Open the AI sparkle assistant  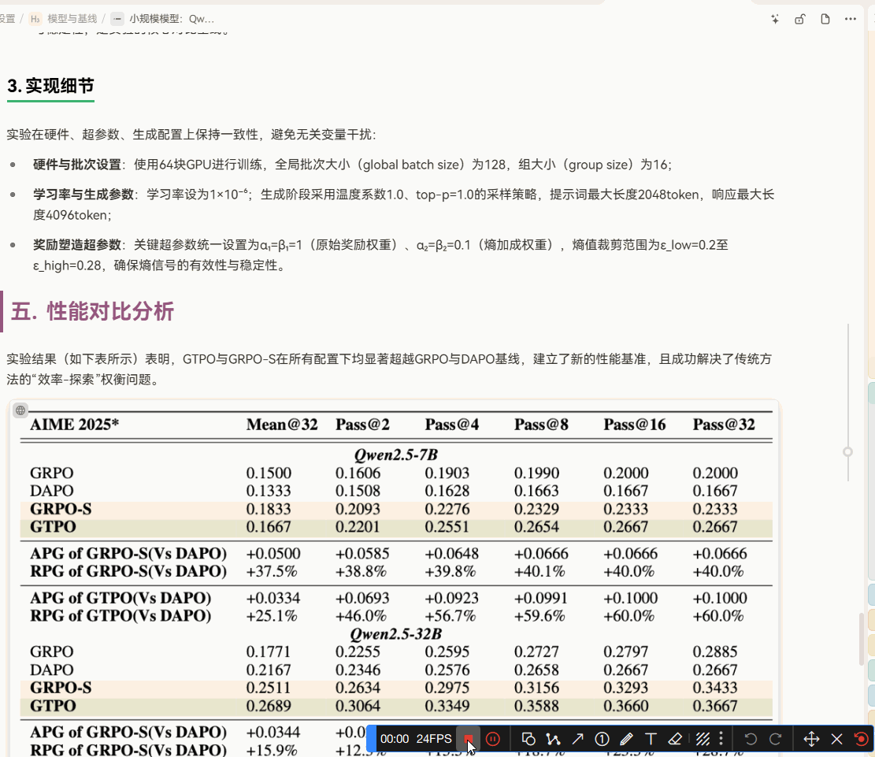pos(775,18)
